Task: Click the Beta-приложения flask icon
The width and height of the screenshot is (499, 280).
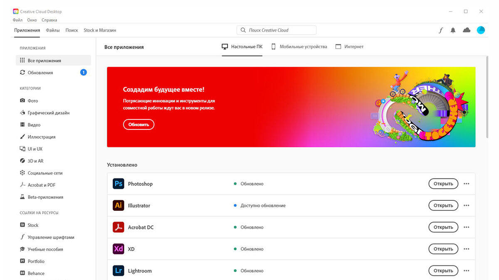Action: coord(23,197)
